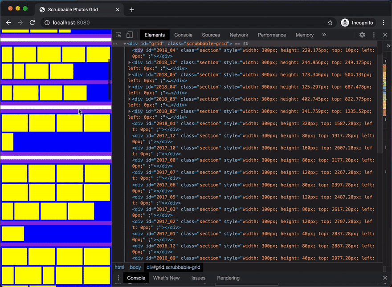Switch to the Console tab in DevTools
The image size is (392, 287).
point(183,35)
